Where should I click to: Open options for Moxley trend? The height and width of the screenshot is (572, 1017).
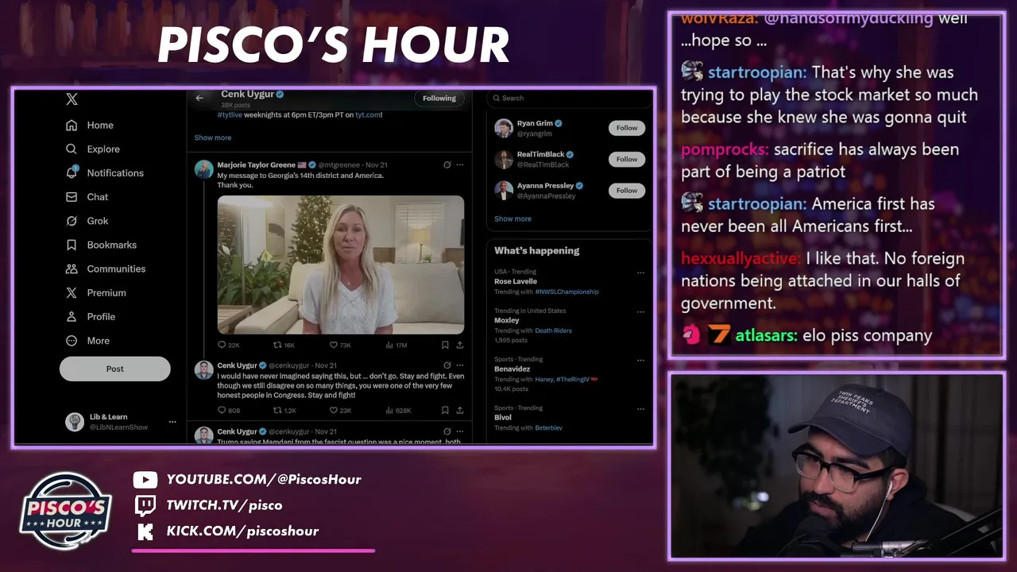pyautogui.click(x=640, y=311)
